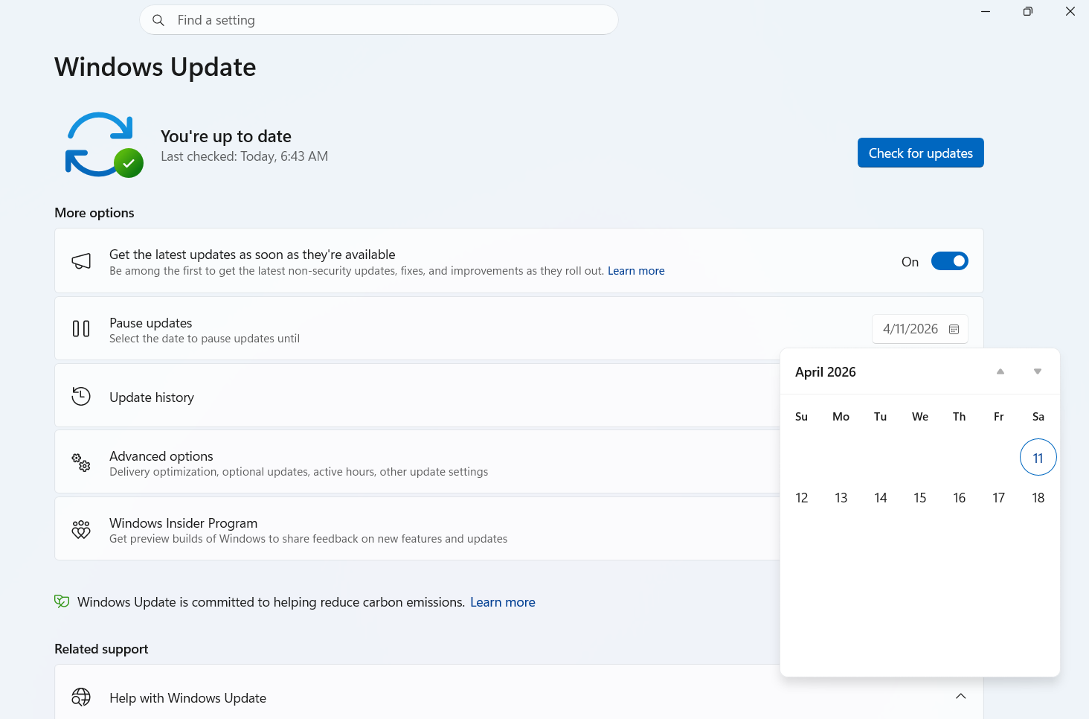
Task: Select April 15 in the calendar
Action: point(920,497)
